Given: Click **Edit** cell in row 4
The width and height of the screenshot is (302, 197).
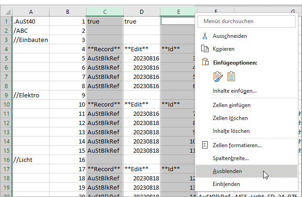Looking at the screenshot, I should click(142, 49).
